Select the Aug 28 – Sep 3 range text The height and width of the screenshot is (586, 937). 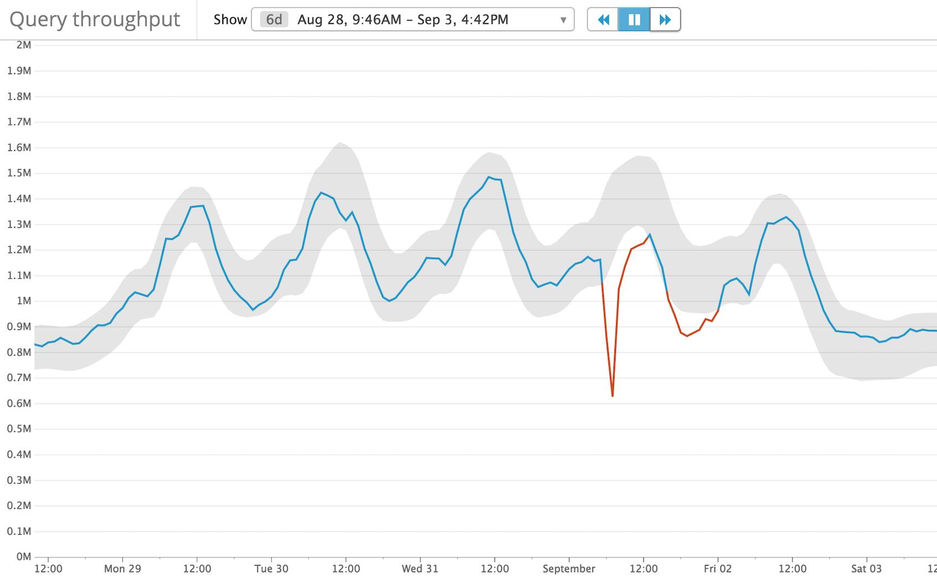(x=402, y=20)
